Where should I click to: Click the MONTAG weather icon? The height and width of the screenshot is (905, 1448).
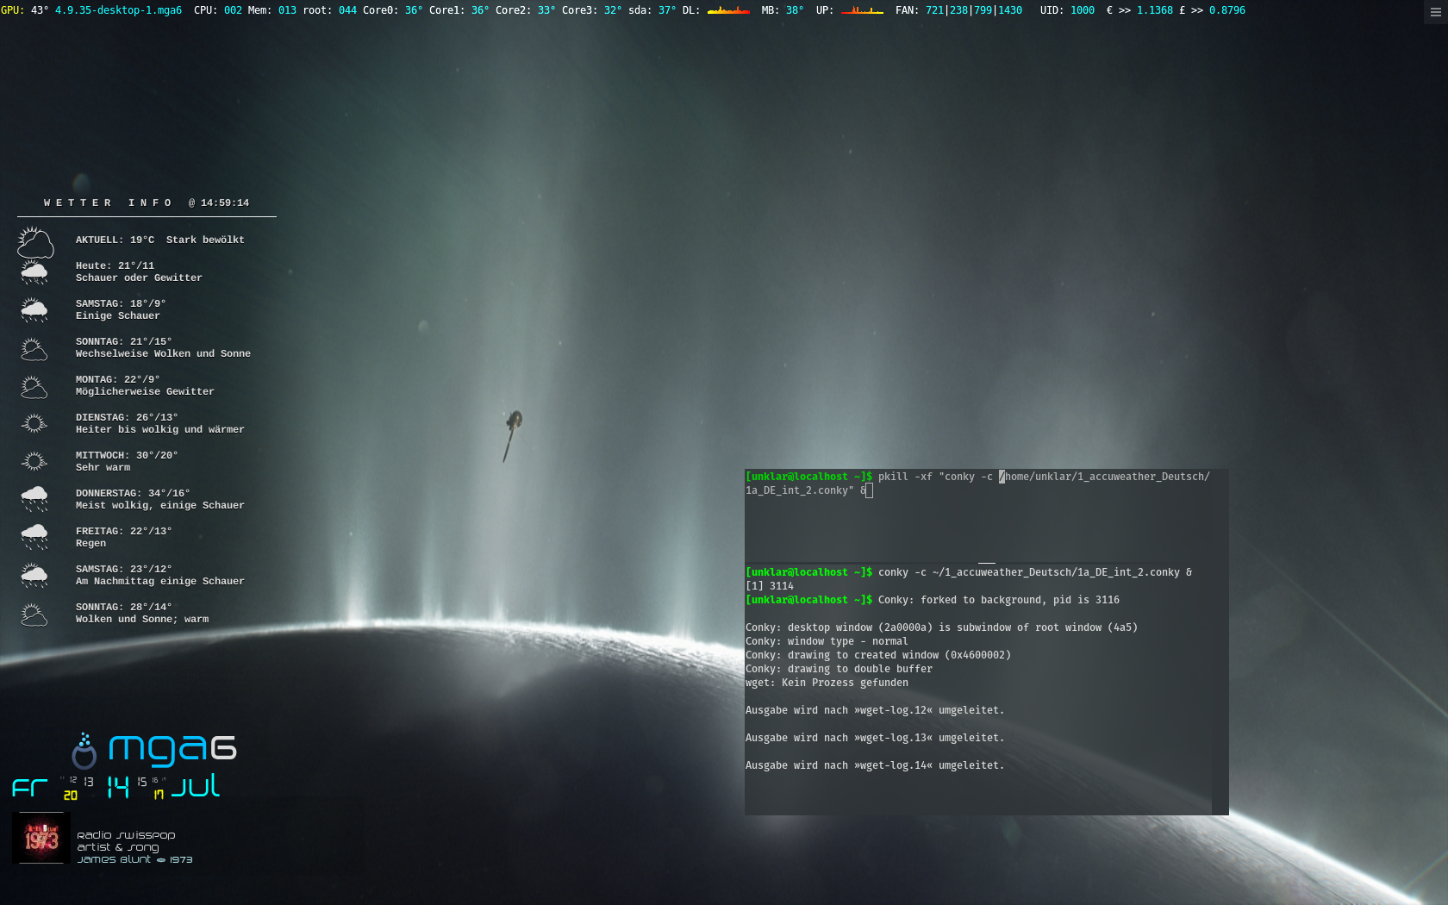34,386
